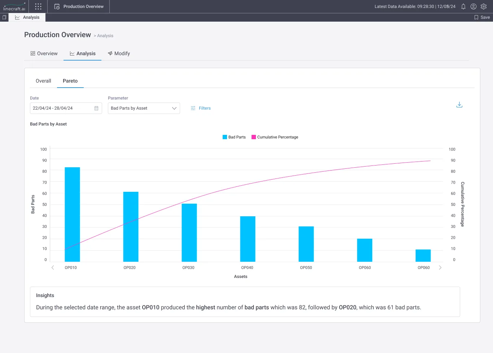This screenshot has height=353, width=493.
Task: Click the OP050 bar
Action: point(306,244)
